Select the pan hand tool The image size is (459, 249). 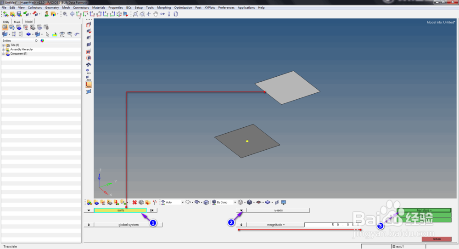click(156, 14)
